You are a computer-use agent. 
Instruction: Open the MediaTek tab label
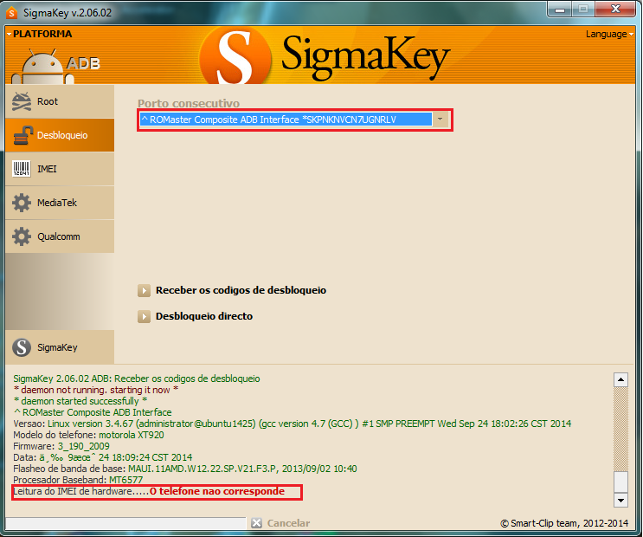click(x=57, y=203)
